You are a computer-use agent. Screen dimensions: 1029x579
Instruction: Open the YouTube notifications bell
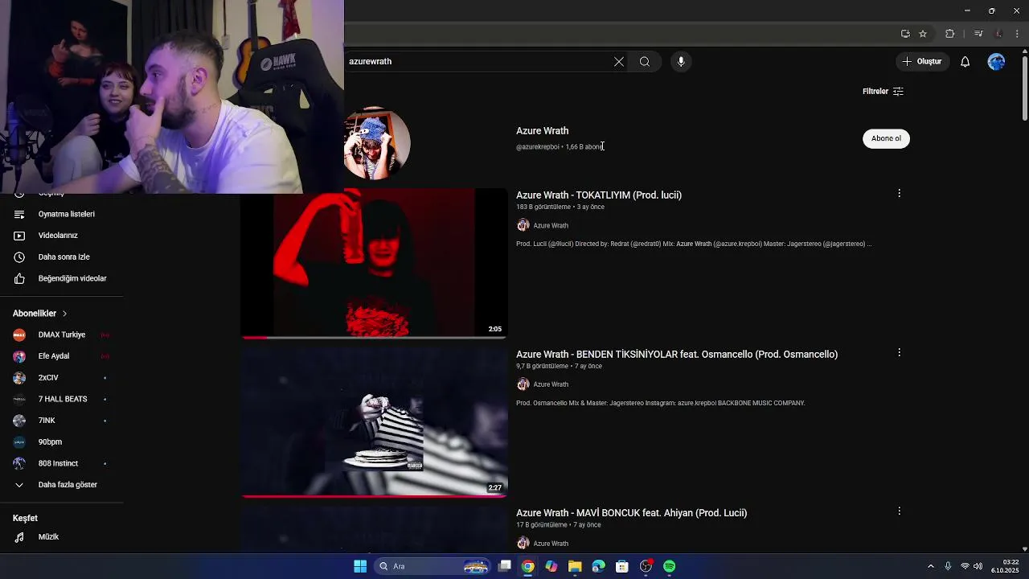(x=965, y=62)
